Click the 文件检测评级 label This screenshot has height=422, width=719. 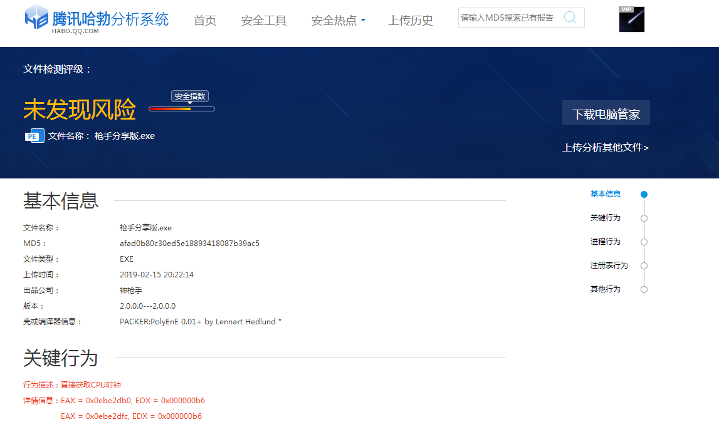57,69
